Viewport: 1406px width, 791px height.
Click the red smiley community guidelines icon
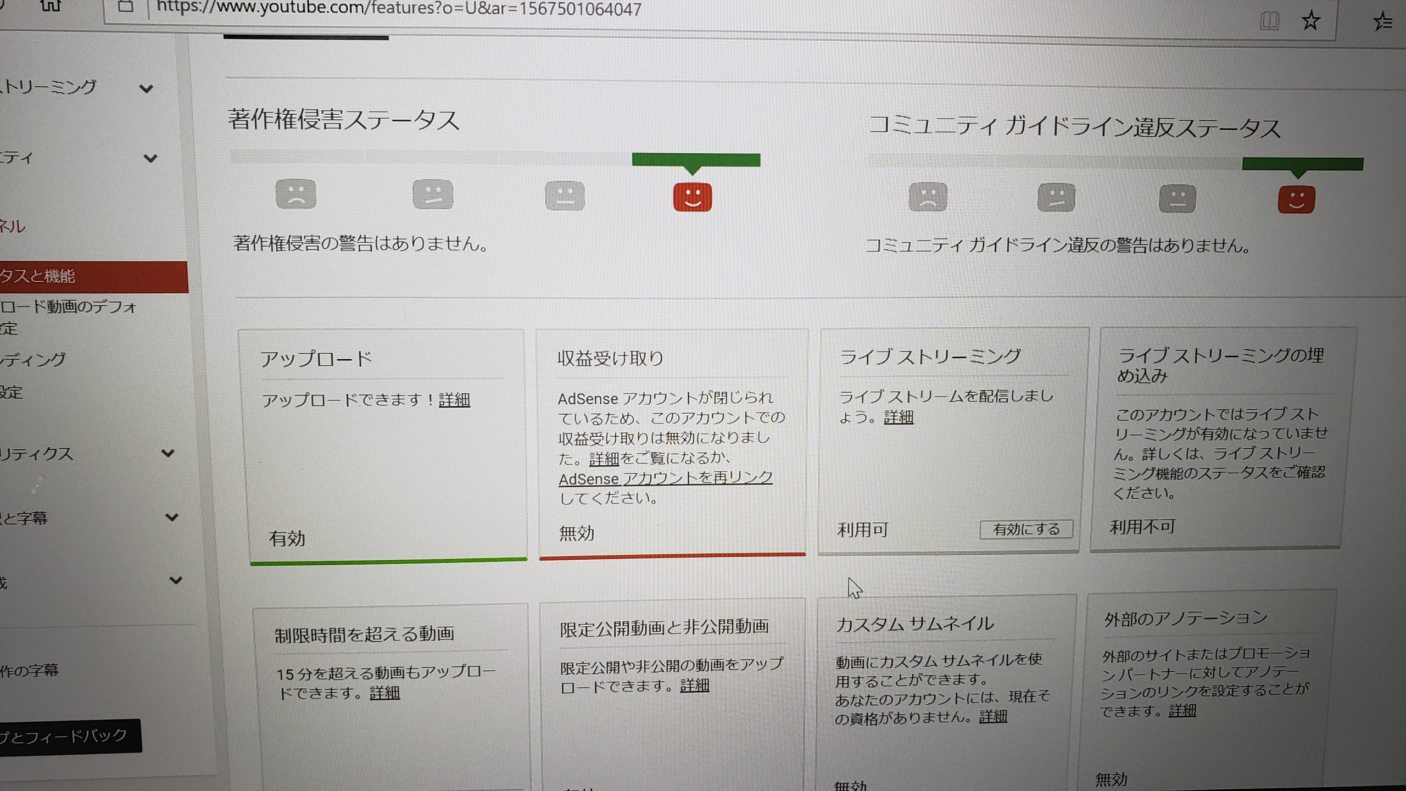coord(1296,199)
